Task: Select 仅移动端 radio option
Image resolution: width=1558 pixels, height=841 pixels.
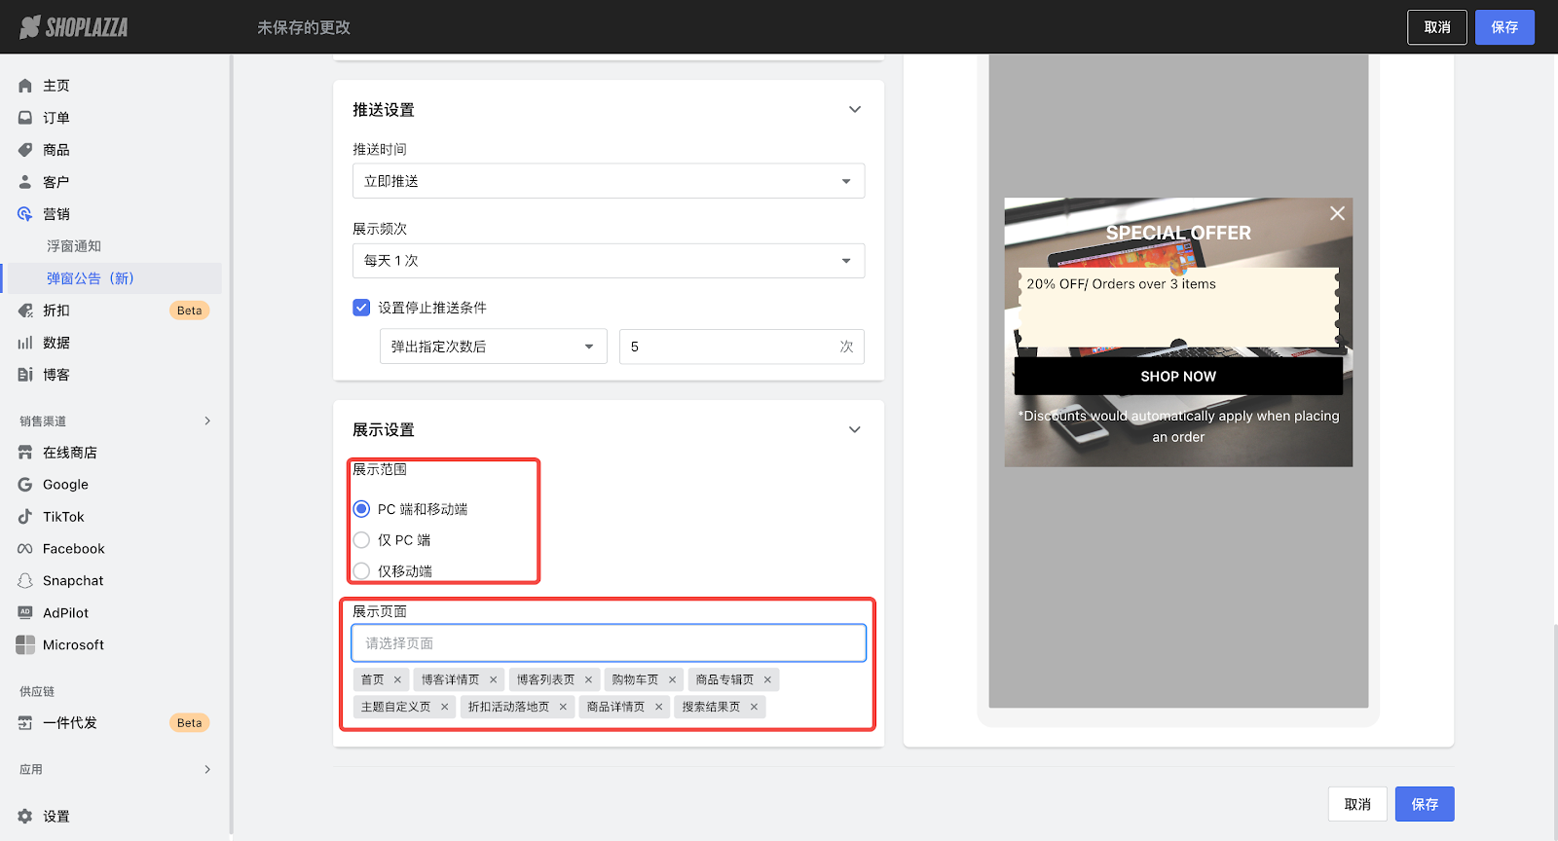Action: [x=361, y=571]
